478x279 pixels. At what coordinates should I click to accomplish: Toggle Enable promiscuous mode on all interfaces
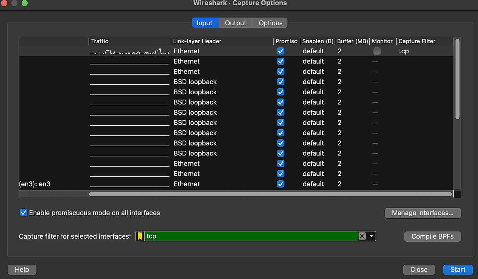pyautogui.click(x=24, y=213)
